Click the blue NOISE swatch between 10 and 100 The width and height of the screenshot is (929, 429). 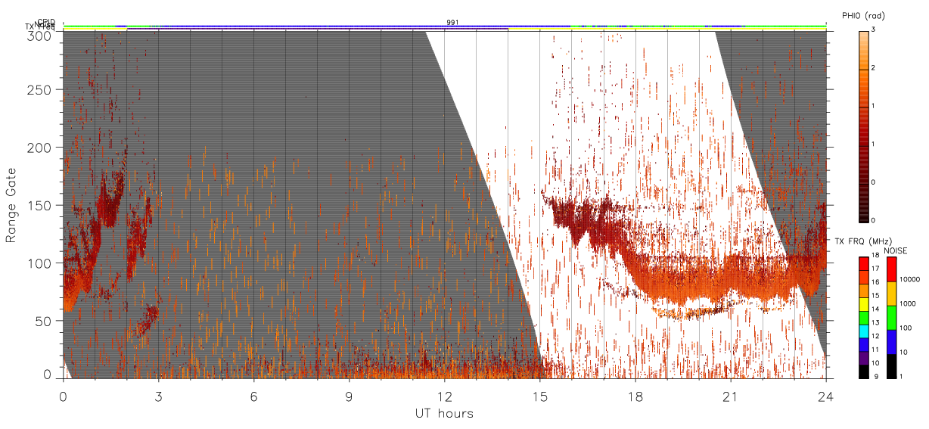point(891,342)
